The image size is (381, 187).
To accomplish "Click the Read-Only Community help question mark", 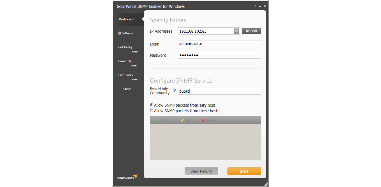I will pyautogui.click(x=174, y=91).
